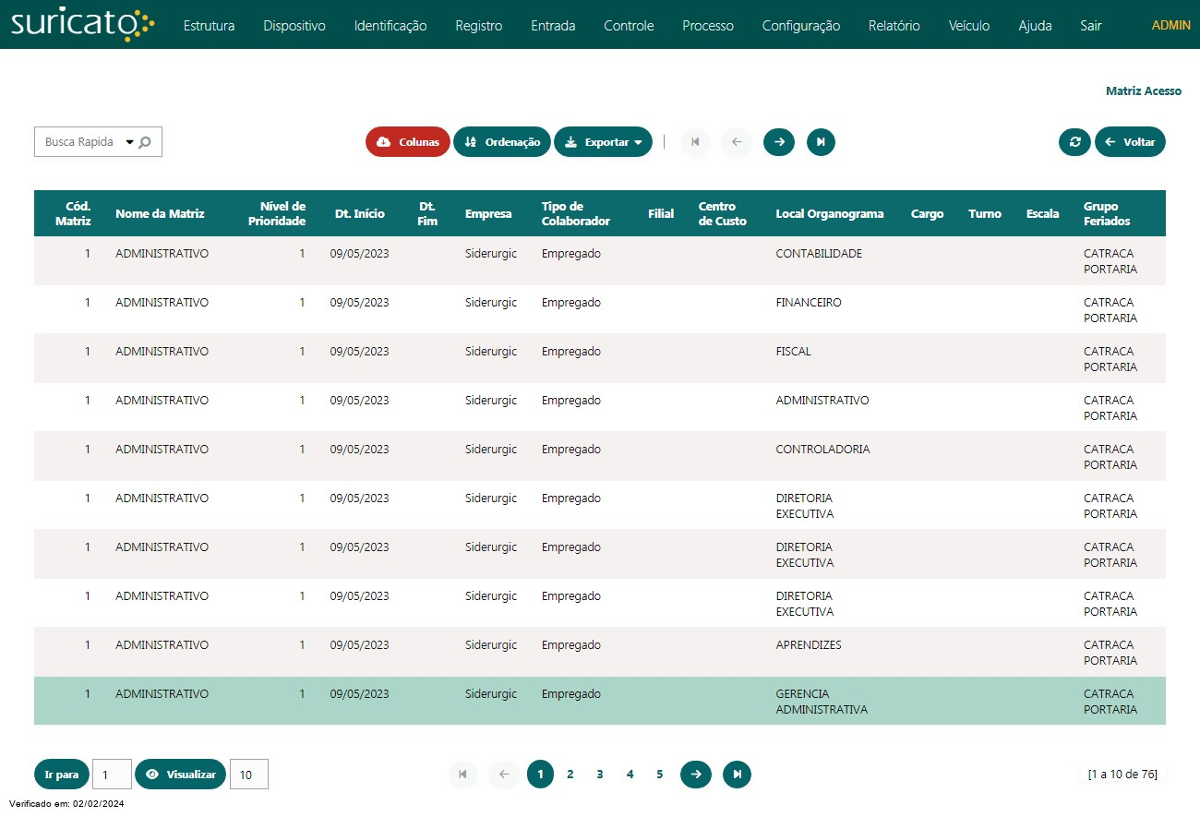Click the Tipo de Colaborador column header

(576, 213)
